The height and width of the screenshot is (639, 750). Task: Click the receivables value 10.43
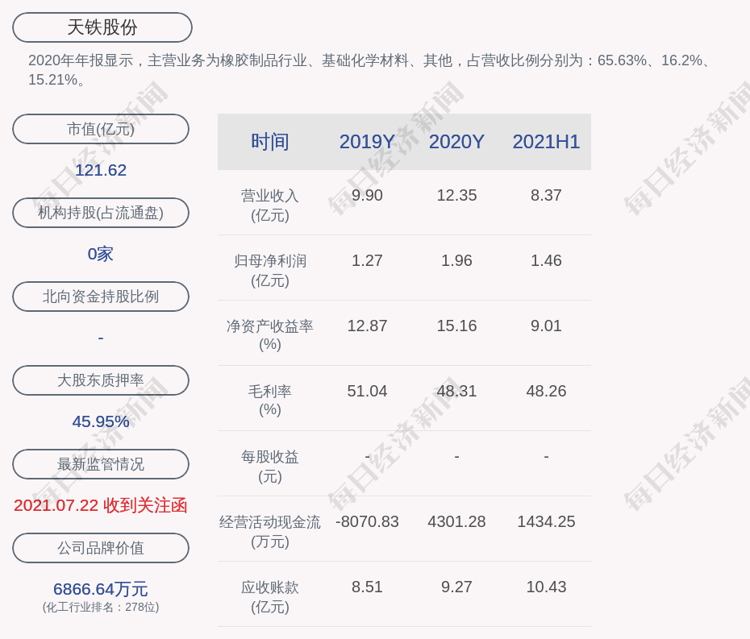(x=546, y=587)
